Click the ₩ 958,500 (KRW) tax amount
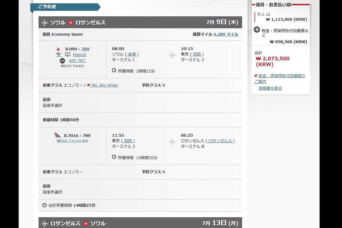Image resolution: width=342 pixels, height=228 pixels. [x=288, y=42]
